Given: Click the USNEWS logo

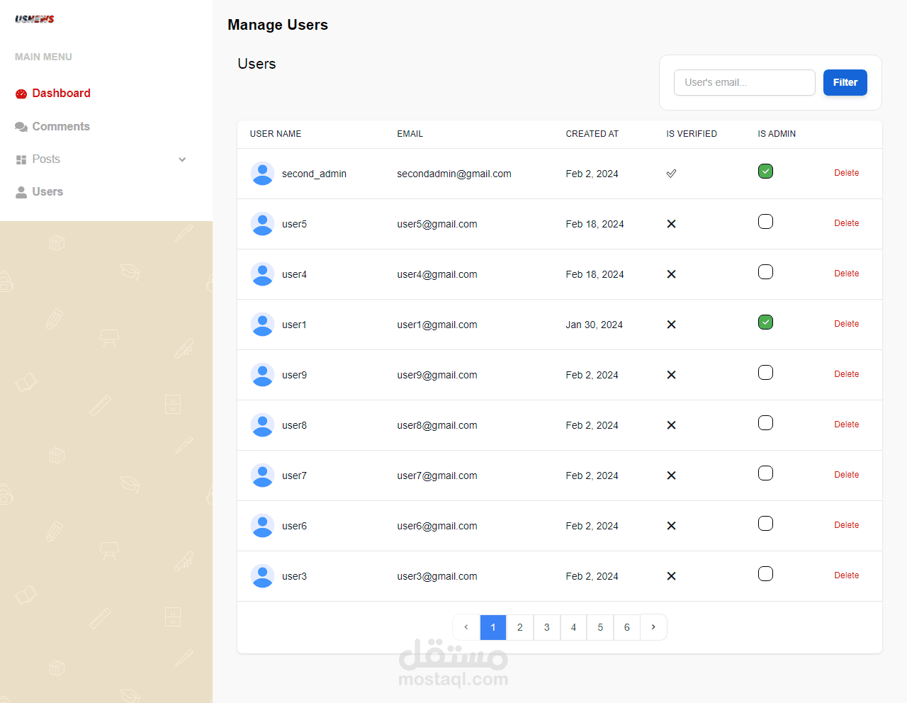Looking at the screenshot, I should click(35, 19).
